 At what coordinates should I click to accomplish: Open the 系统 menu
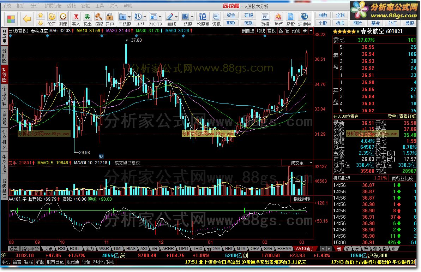(x=7, y=6)
